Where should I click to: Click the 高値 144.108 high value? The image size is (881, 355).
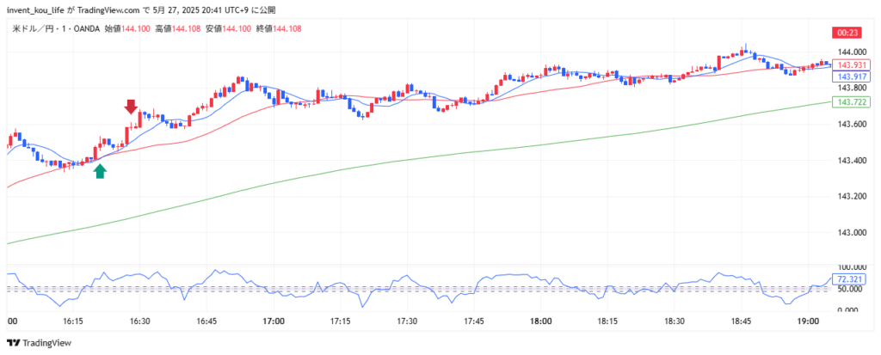coord(176,29)
